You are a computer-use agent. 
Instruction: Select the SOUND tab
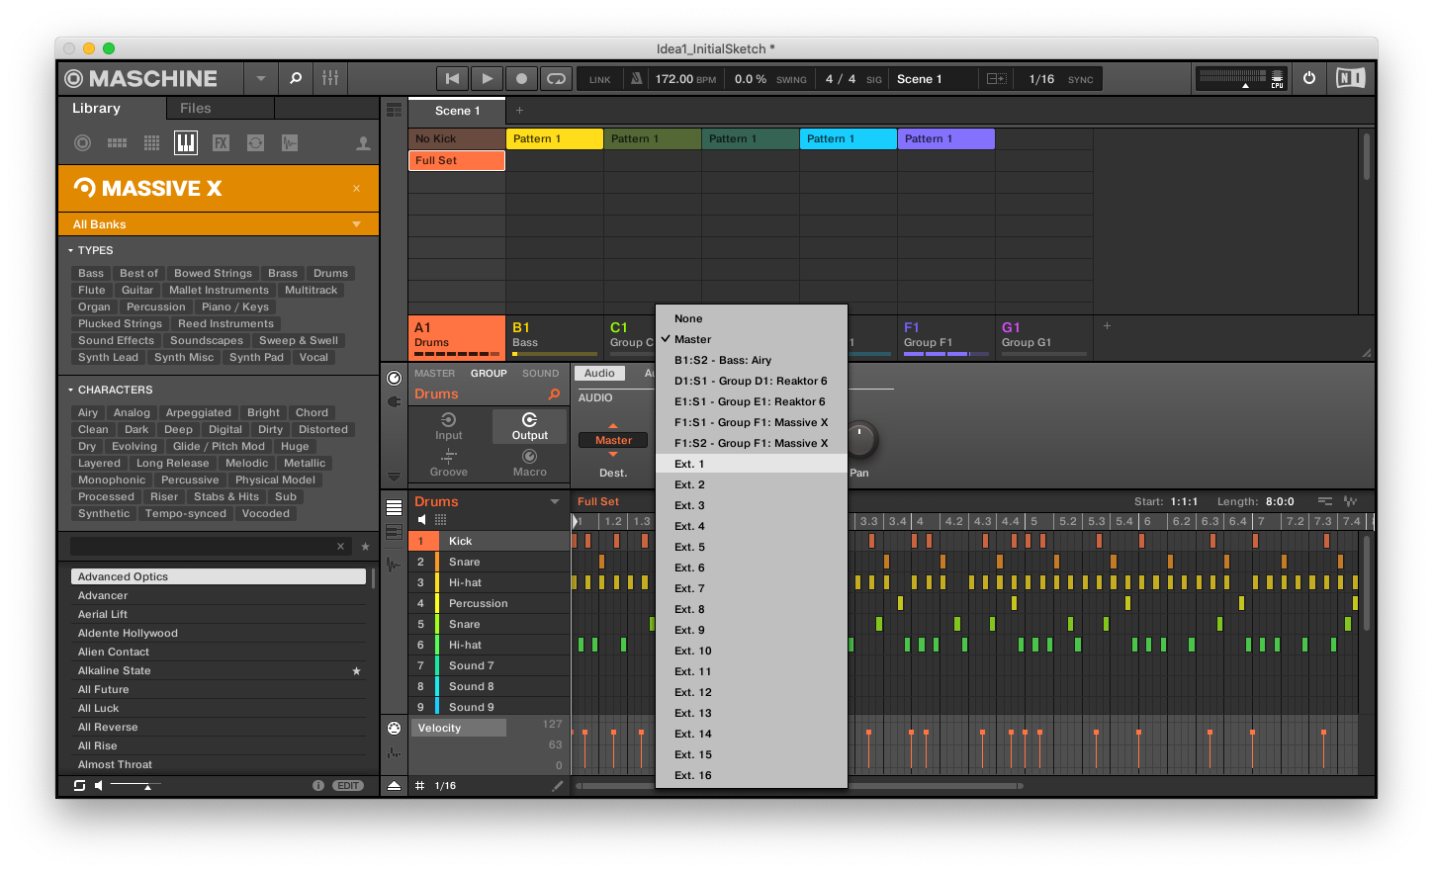pyautogui.click(x=540, y=374)
